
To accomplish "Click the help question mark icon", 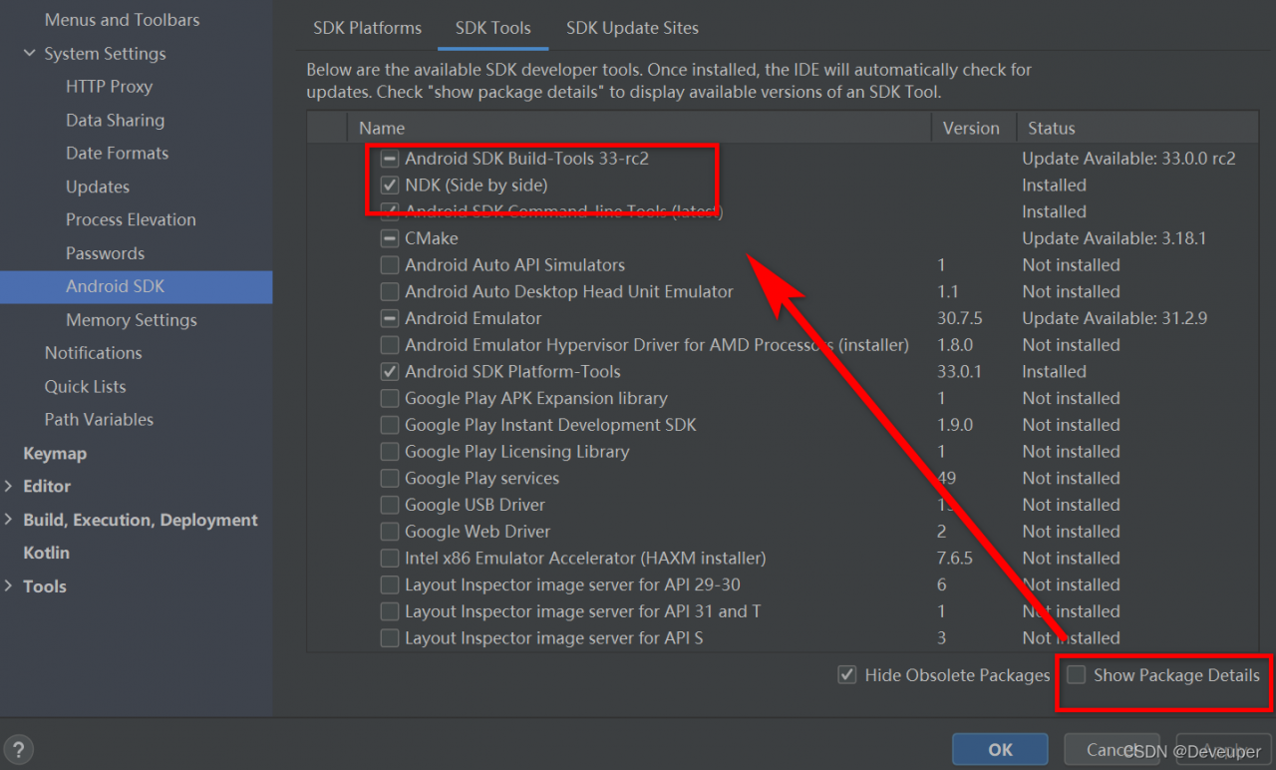I will [18, 749].
